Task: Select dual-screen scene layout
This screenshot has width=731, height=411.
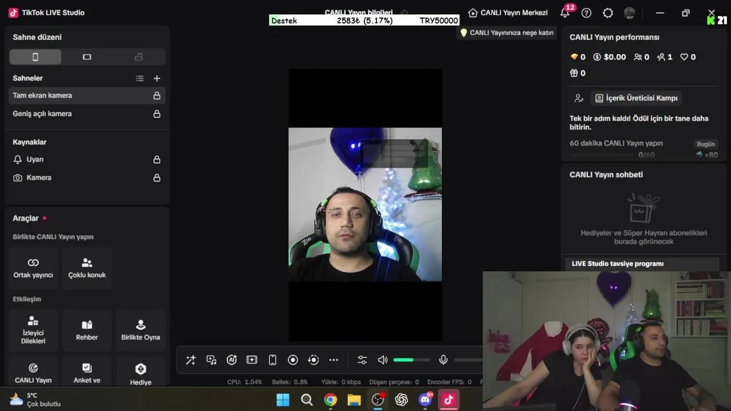Action: (139, 57)
